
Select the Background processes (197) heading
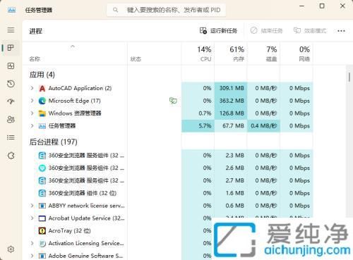(54, 142)
